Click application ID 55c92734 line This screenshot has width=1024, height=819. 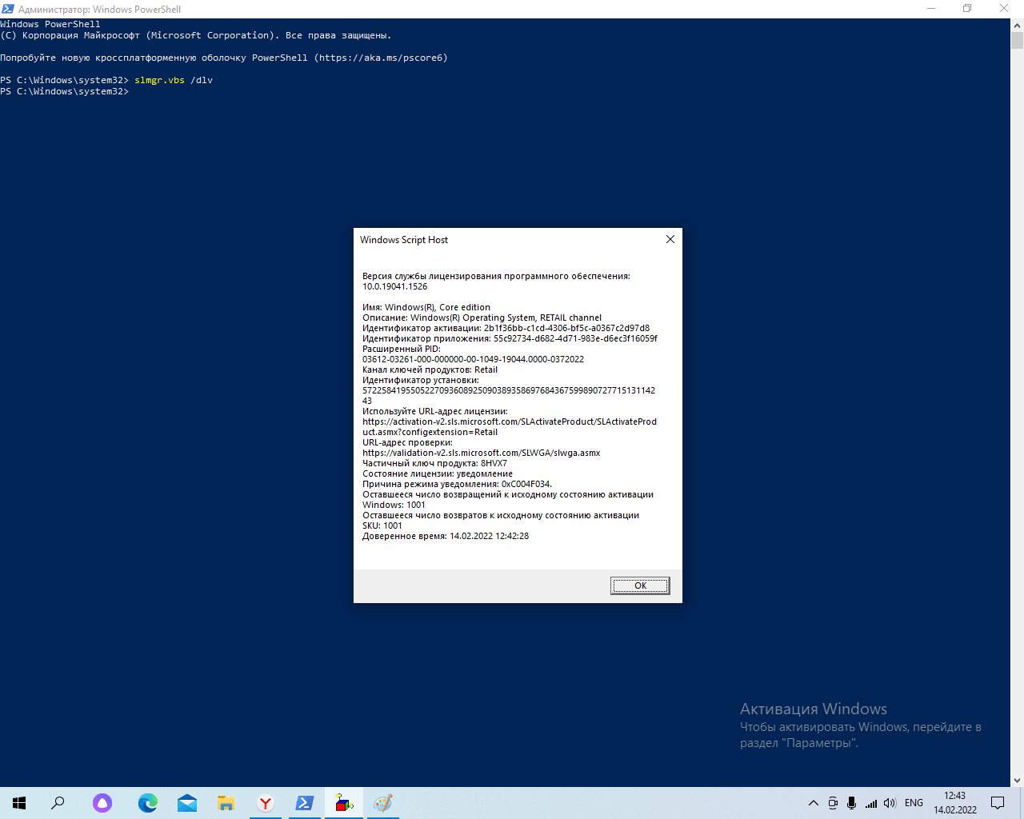click(x=510, y=338)
